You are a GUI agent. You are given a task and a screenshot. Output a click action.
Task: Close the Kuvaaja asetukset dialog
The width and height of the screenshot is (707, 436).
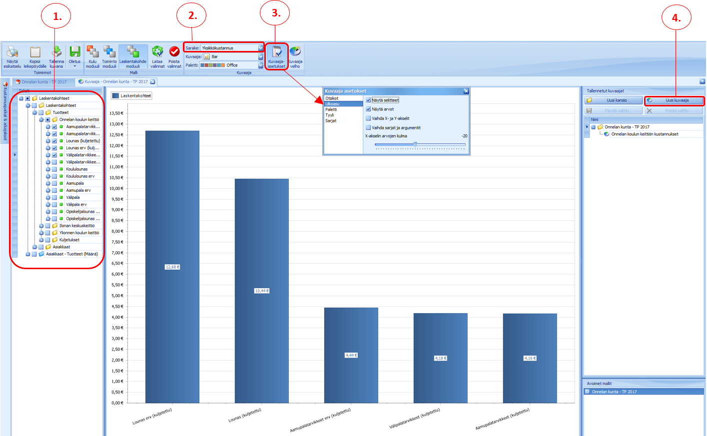click(x=466, y=91)
